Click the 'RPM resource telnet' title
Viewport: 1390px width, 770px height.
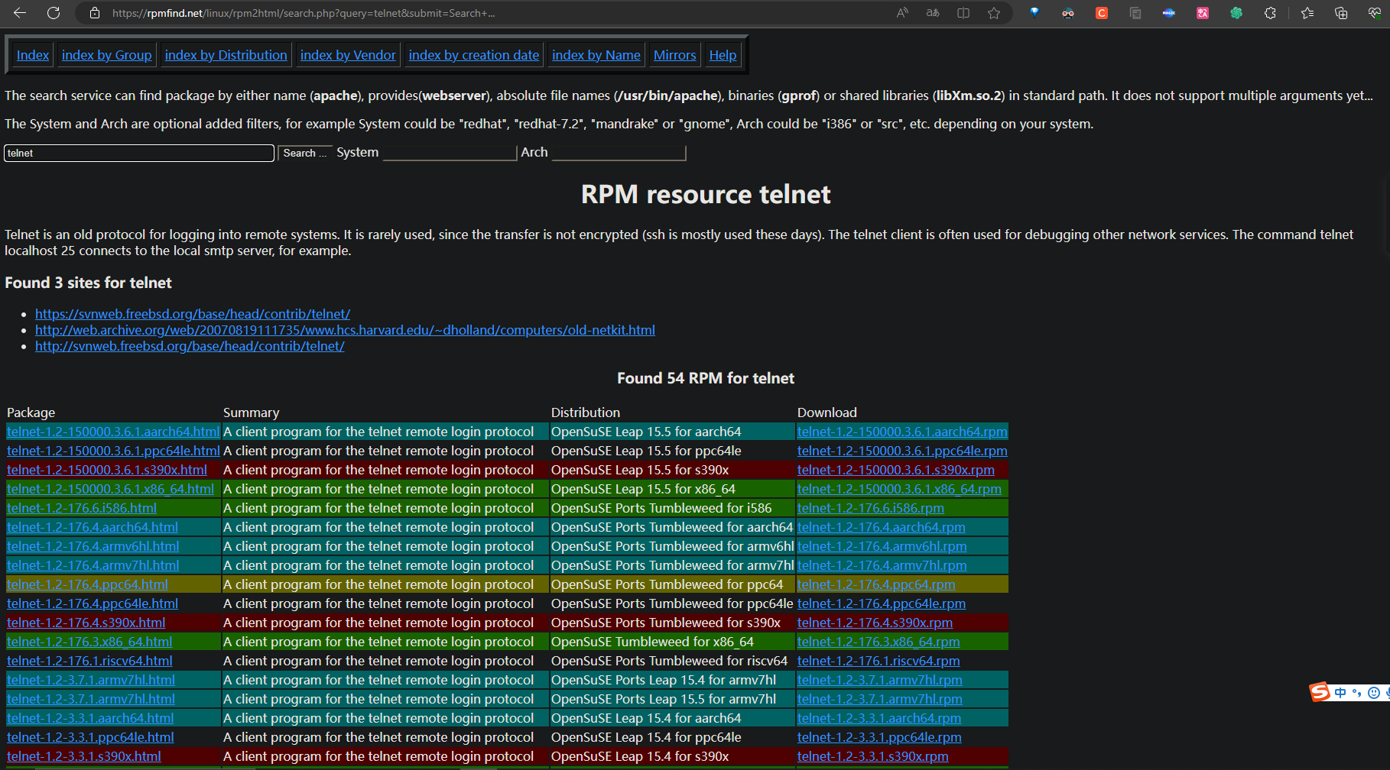(706, 194)
